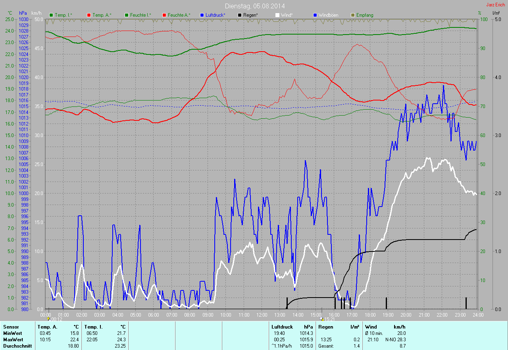This screenshot has height=350, width=508.
Task: Select the blue Windböen legend swatch
Action: click(316, 15)
